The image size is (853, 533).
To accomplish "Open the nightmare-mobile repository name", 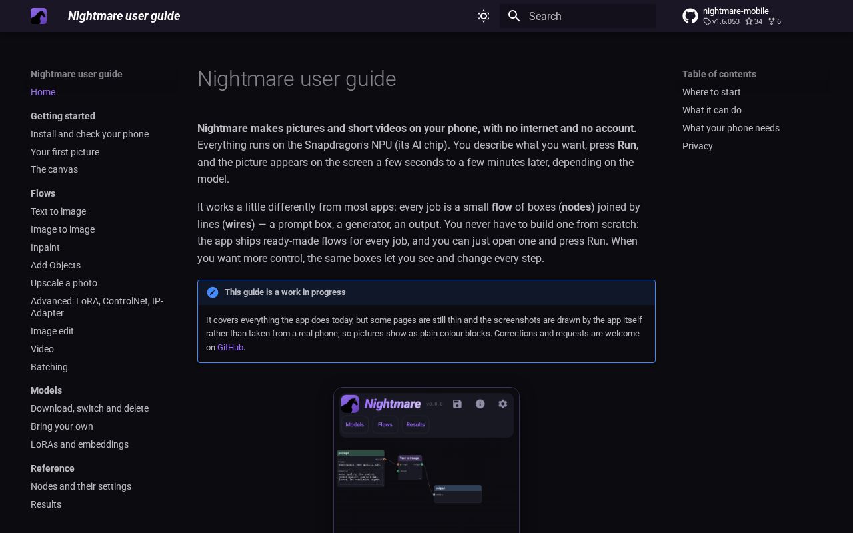I will pyautogui.click(x=736, y=11).
